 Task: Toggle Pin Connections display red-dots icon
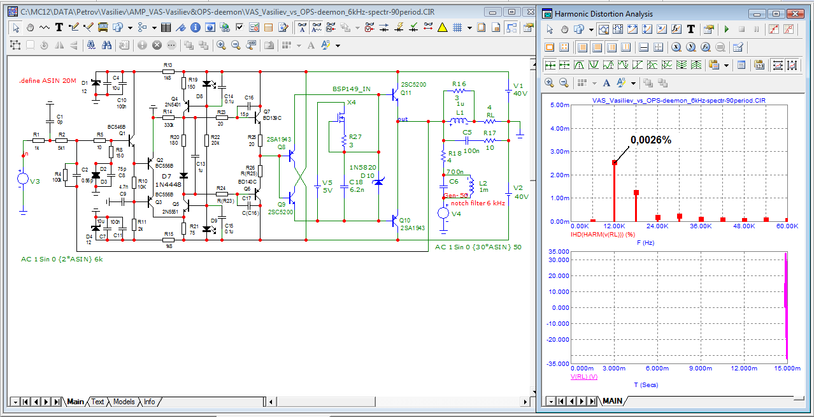(428, 27)
